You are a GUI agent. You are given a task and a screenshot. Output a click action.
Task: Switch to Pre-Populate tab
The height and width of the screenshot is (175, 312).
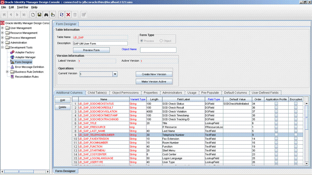pyautogui.click(x=210, y=93)
